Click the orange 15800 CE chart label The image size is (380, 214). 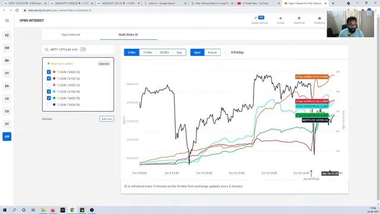[x=312, y=77]
